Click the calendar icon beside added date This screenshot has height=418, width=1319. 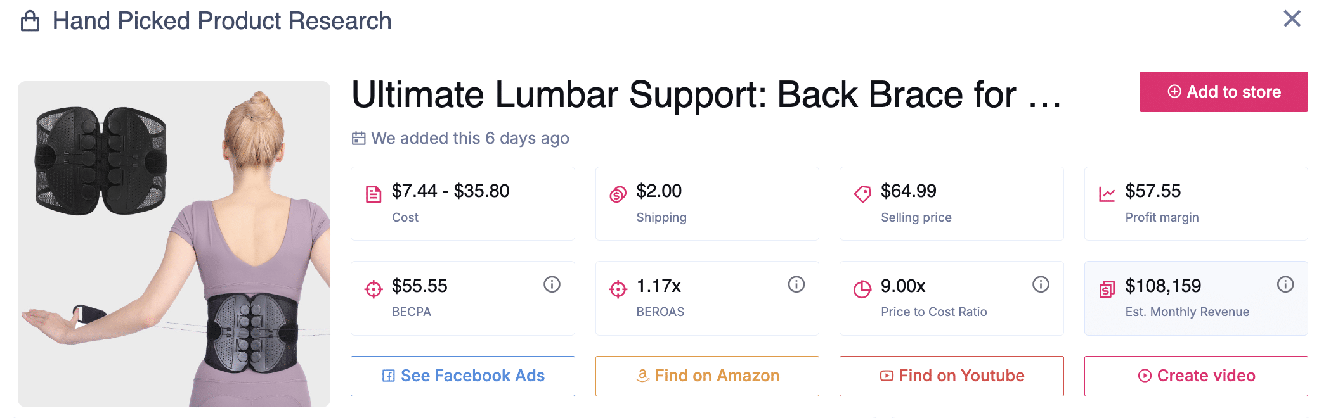point(359,138)
